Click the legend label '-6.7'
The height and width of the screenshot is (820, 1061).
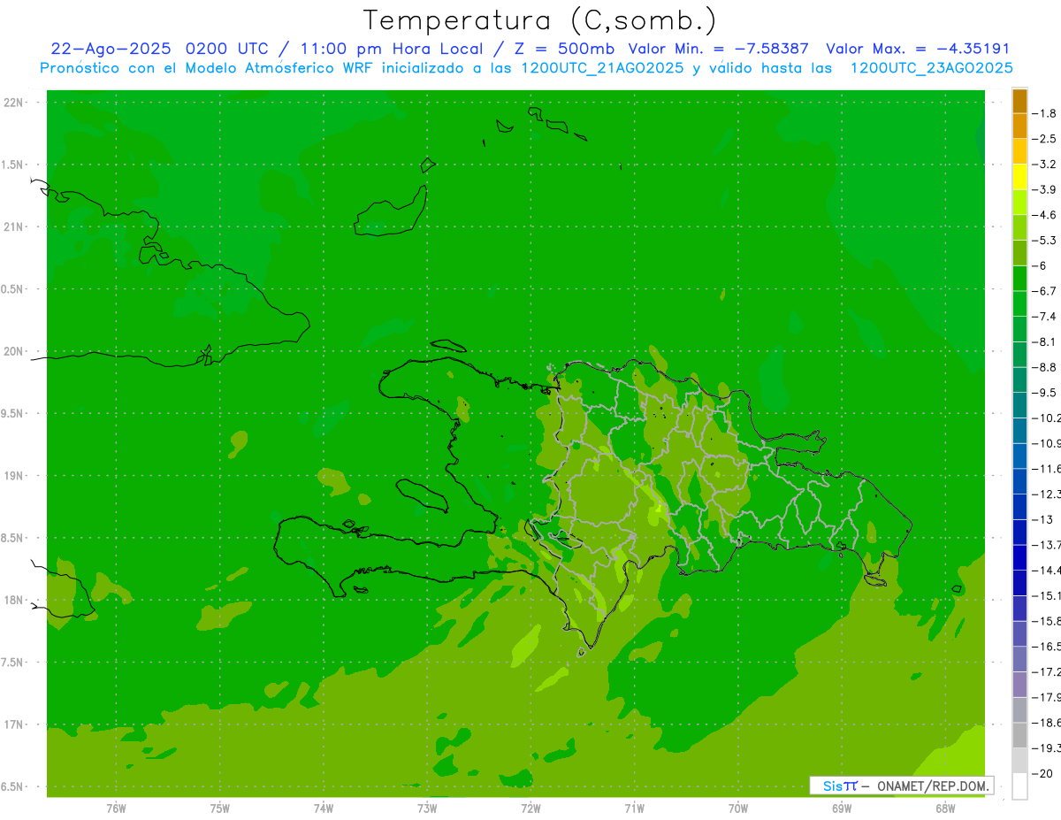[1045, 291]
